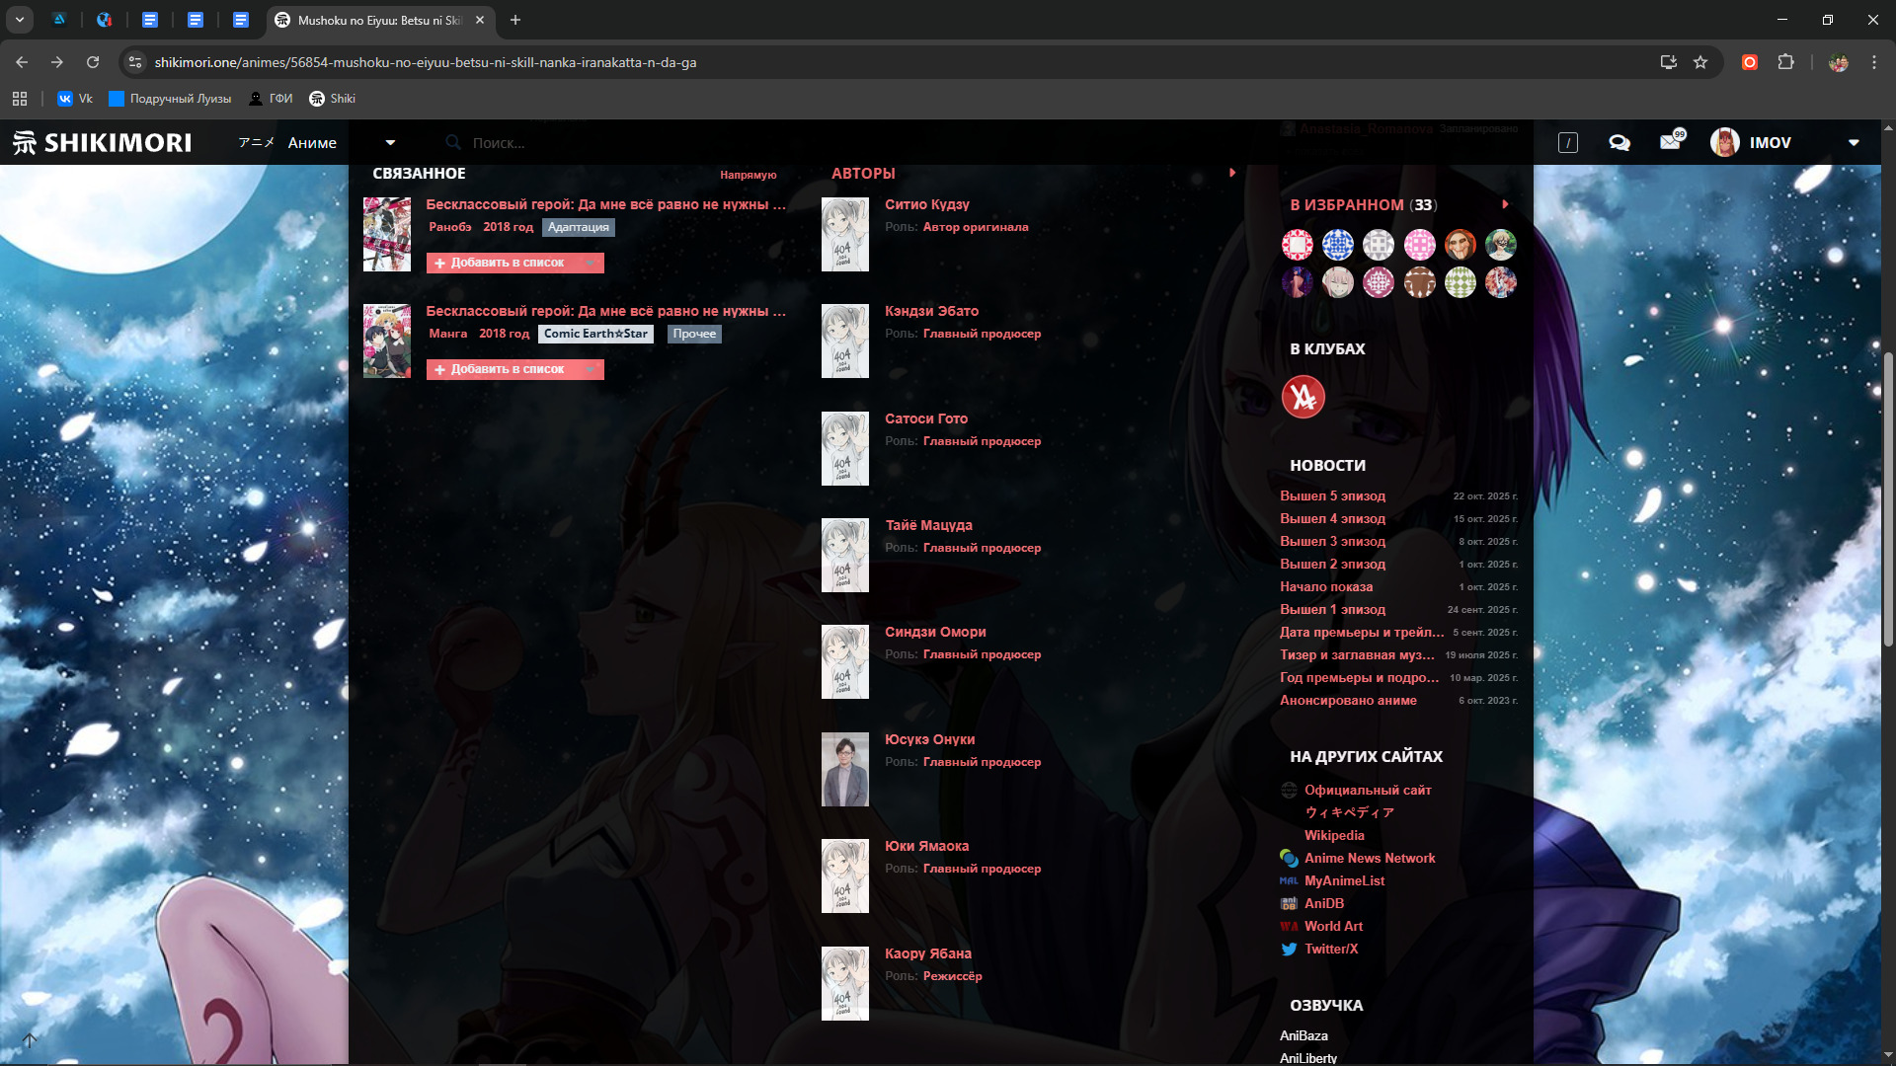Expand the Аниме section dropdown arrow
This screenshot has width=1896, height=1066.
click(390, 143)
